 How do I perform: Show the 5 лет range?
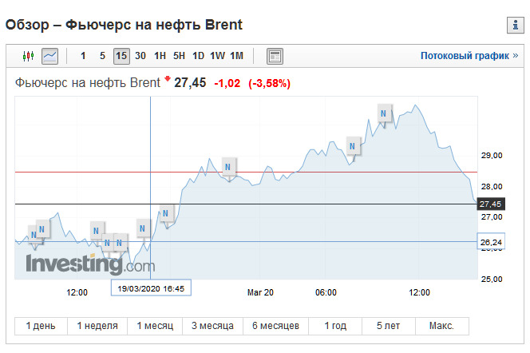point(389,326)
